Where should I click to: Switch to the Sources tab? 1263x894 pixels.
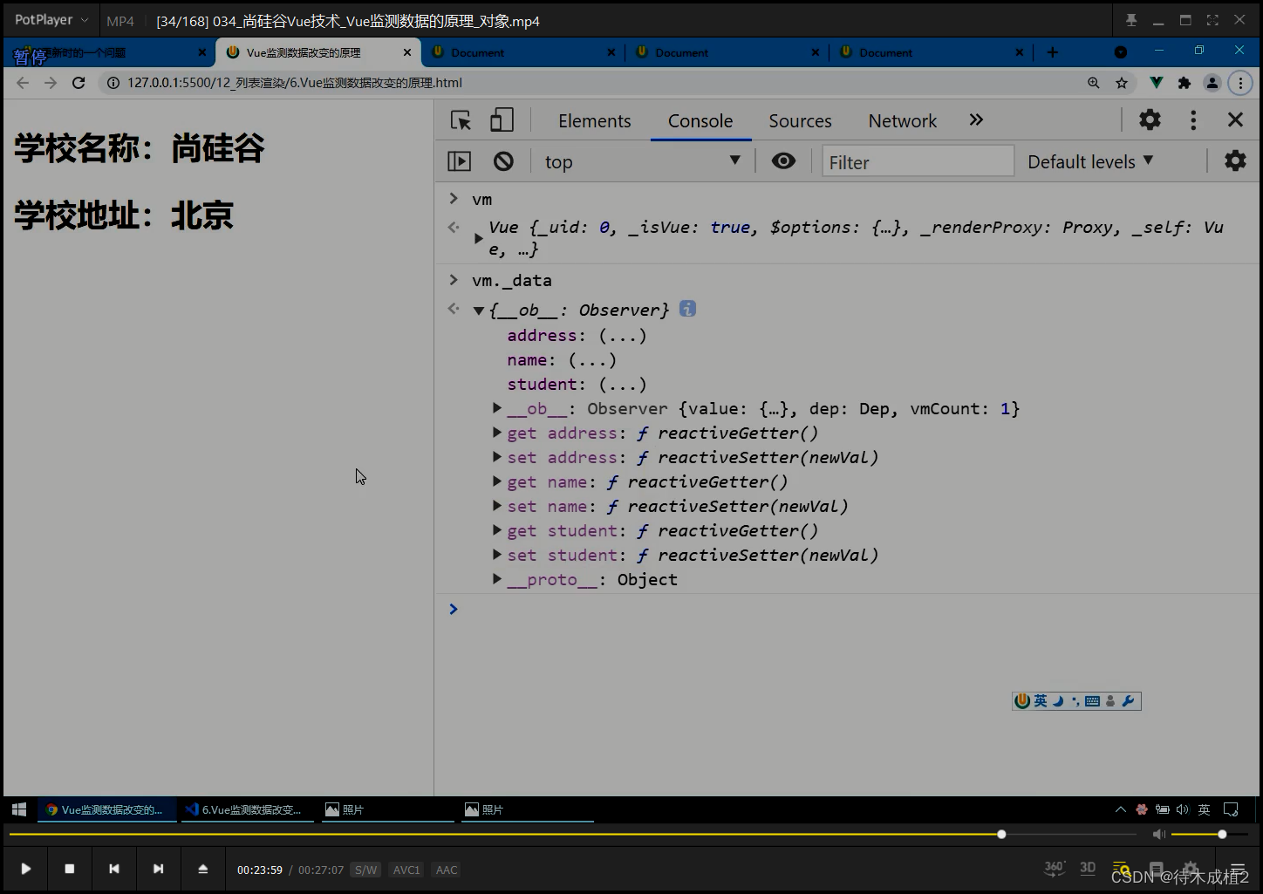pos(800,120)
